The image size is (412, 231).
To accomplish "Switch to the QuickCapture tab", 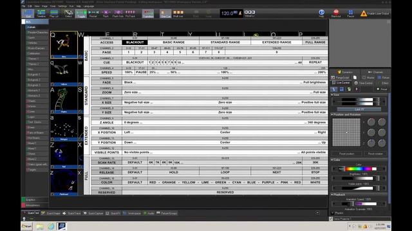I will (x=93, y=213).
